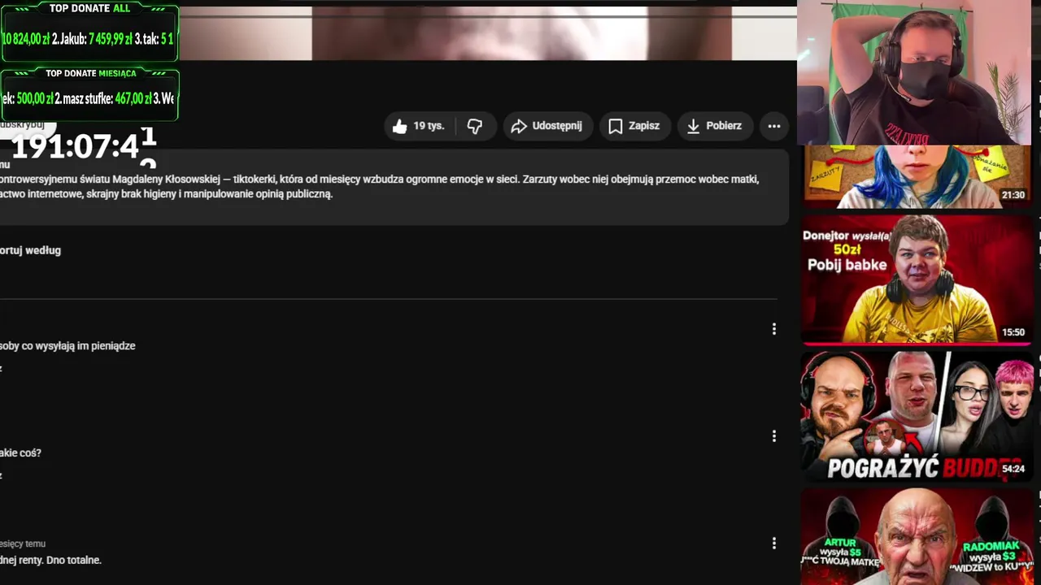Screen dimensions: 1041x585
Task: Open the 'POGRĄŻYĆ BUDDĘ' video thumbnail
Action: pyautogui.click(x=917, y=415)
